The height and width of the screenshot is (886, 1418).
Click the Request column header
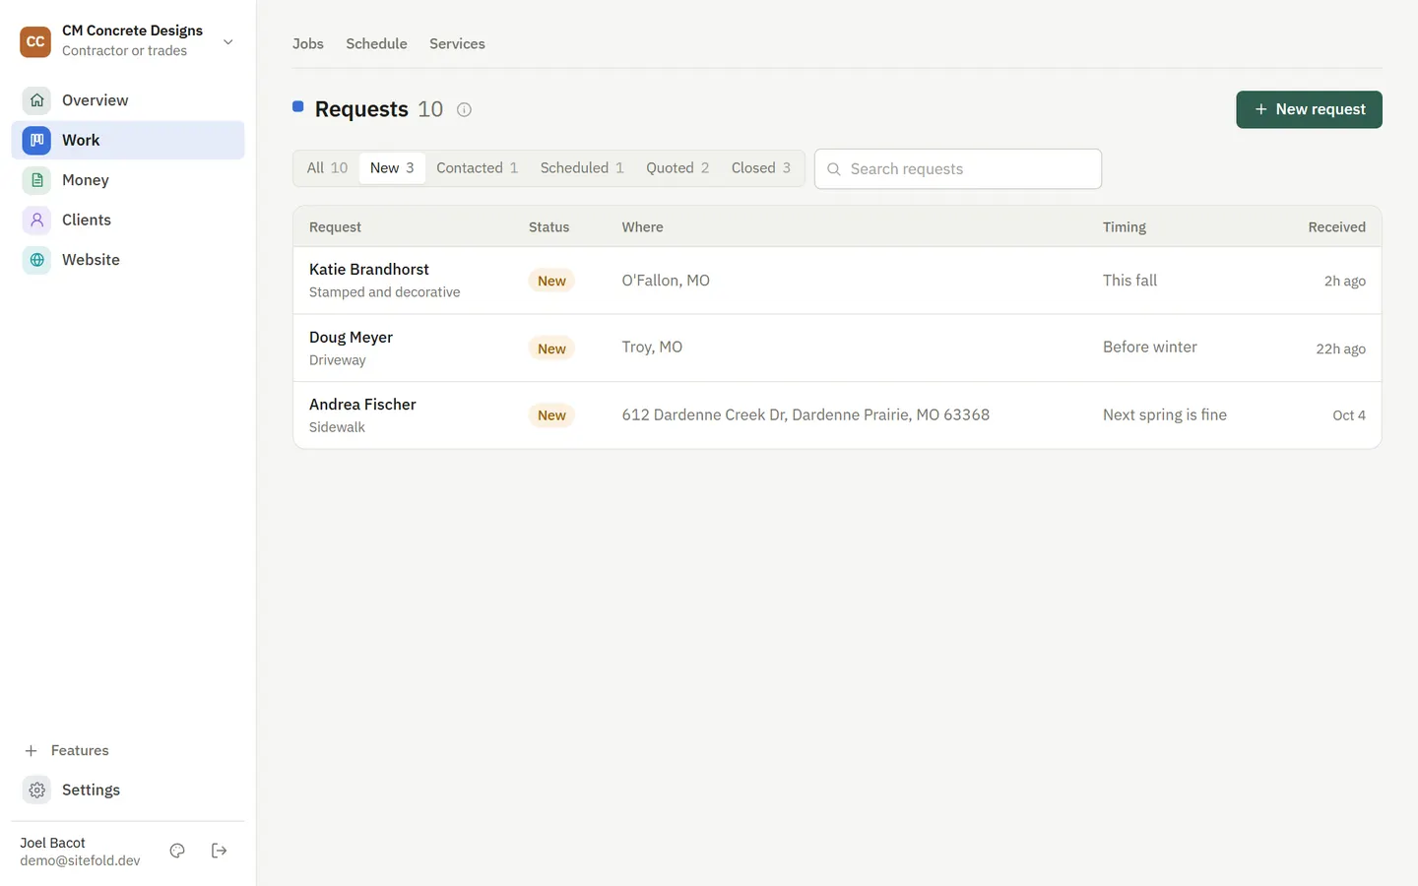[x=335, y=227]
